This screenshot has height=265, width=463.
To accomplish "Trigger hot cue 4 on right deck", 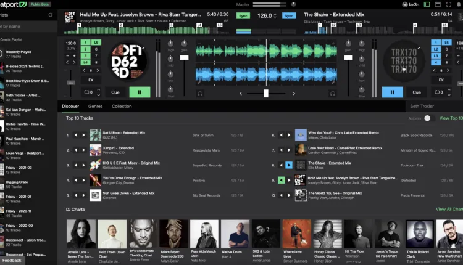I will (436, 62).
